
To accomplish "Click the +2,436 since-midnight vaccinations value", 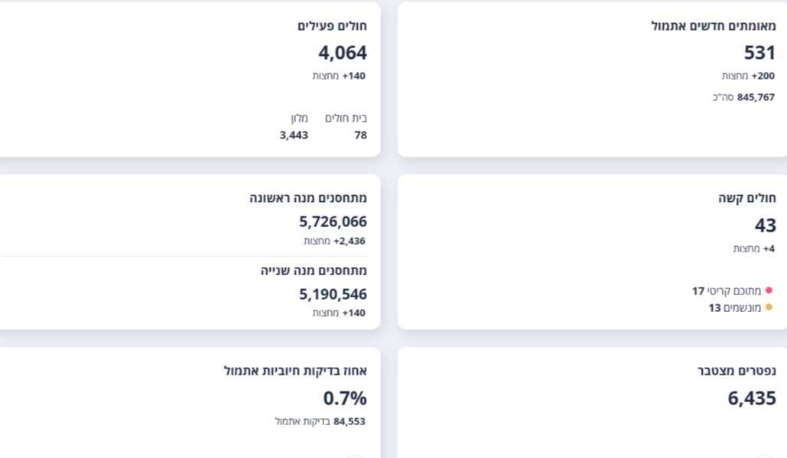I will (x=350, y=241).
